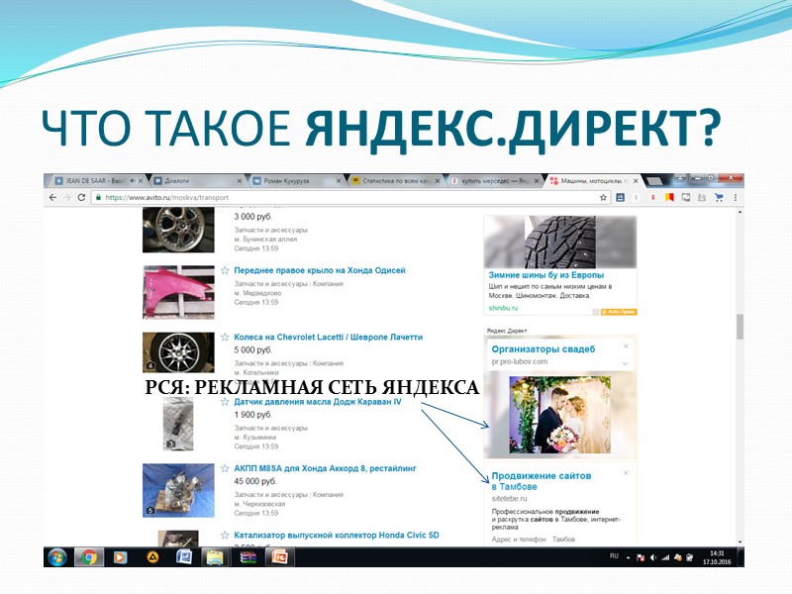Favorite the АКПП M8SA Honda Accord star

tap(225, 468)
